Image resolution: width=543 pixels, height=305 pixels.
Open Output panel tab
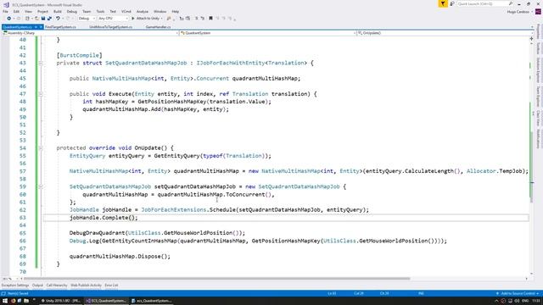(37, 286)
